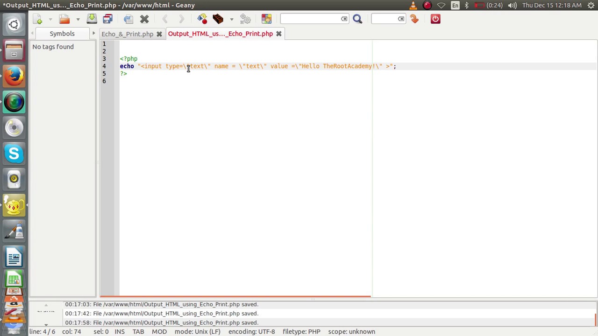Close the current file with toolbar X
The height and width of the screenshot is (336, 598).
point(144,19)
